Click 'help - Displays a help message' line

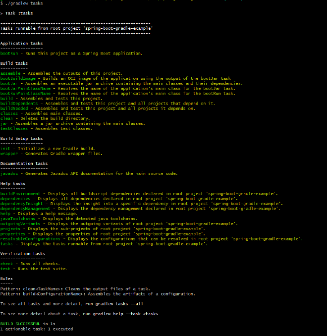[39, 214]
